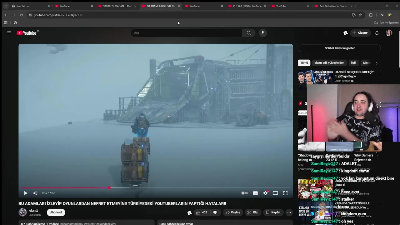Click the address bar URL
400x225 pixels.
(x=58, y=15)
